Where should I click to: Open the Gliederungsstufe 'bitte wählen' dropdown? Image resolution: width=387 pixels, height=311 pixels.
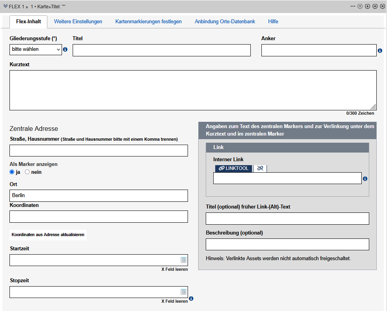36,50
